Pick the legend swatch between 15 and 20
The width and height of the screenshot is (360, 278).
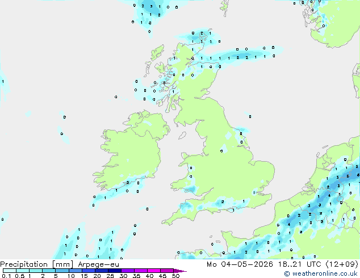(88, 271)
